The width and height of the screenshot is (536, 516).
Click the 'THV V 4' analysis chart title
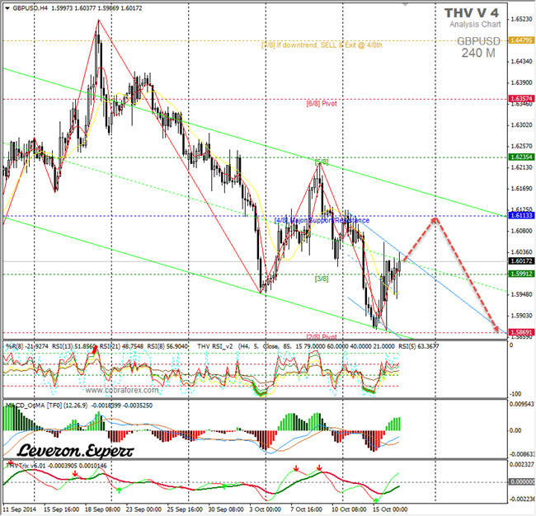tap(471, 12)
